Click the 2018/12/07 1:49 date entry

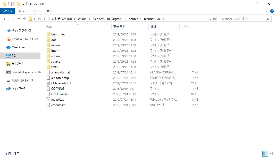click(x=124, y=89)
